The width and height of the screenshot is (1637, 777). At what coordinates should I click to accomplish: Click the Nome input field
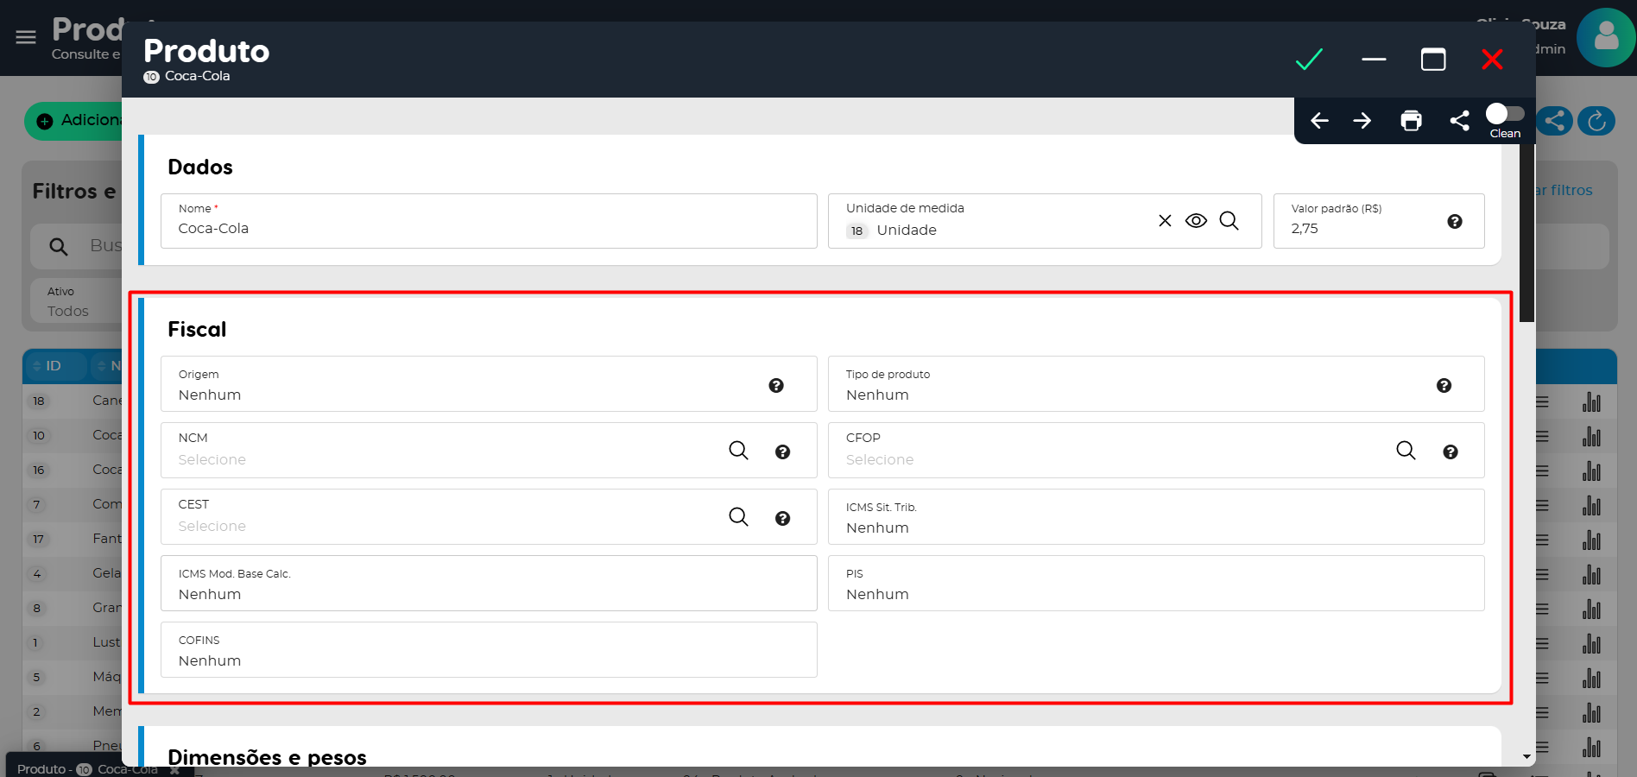click(488, 229)
